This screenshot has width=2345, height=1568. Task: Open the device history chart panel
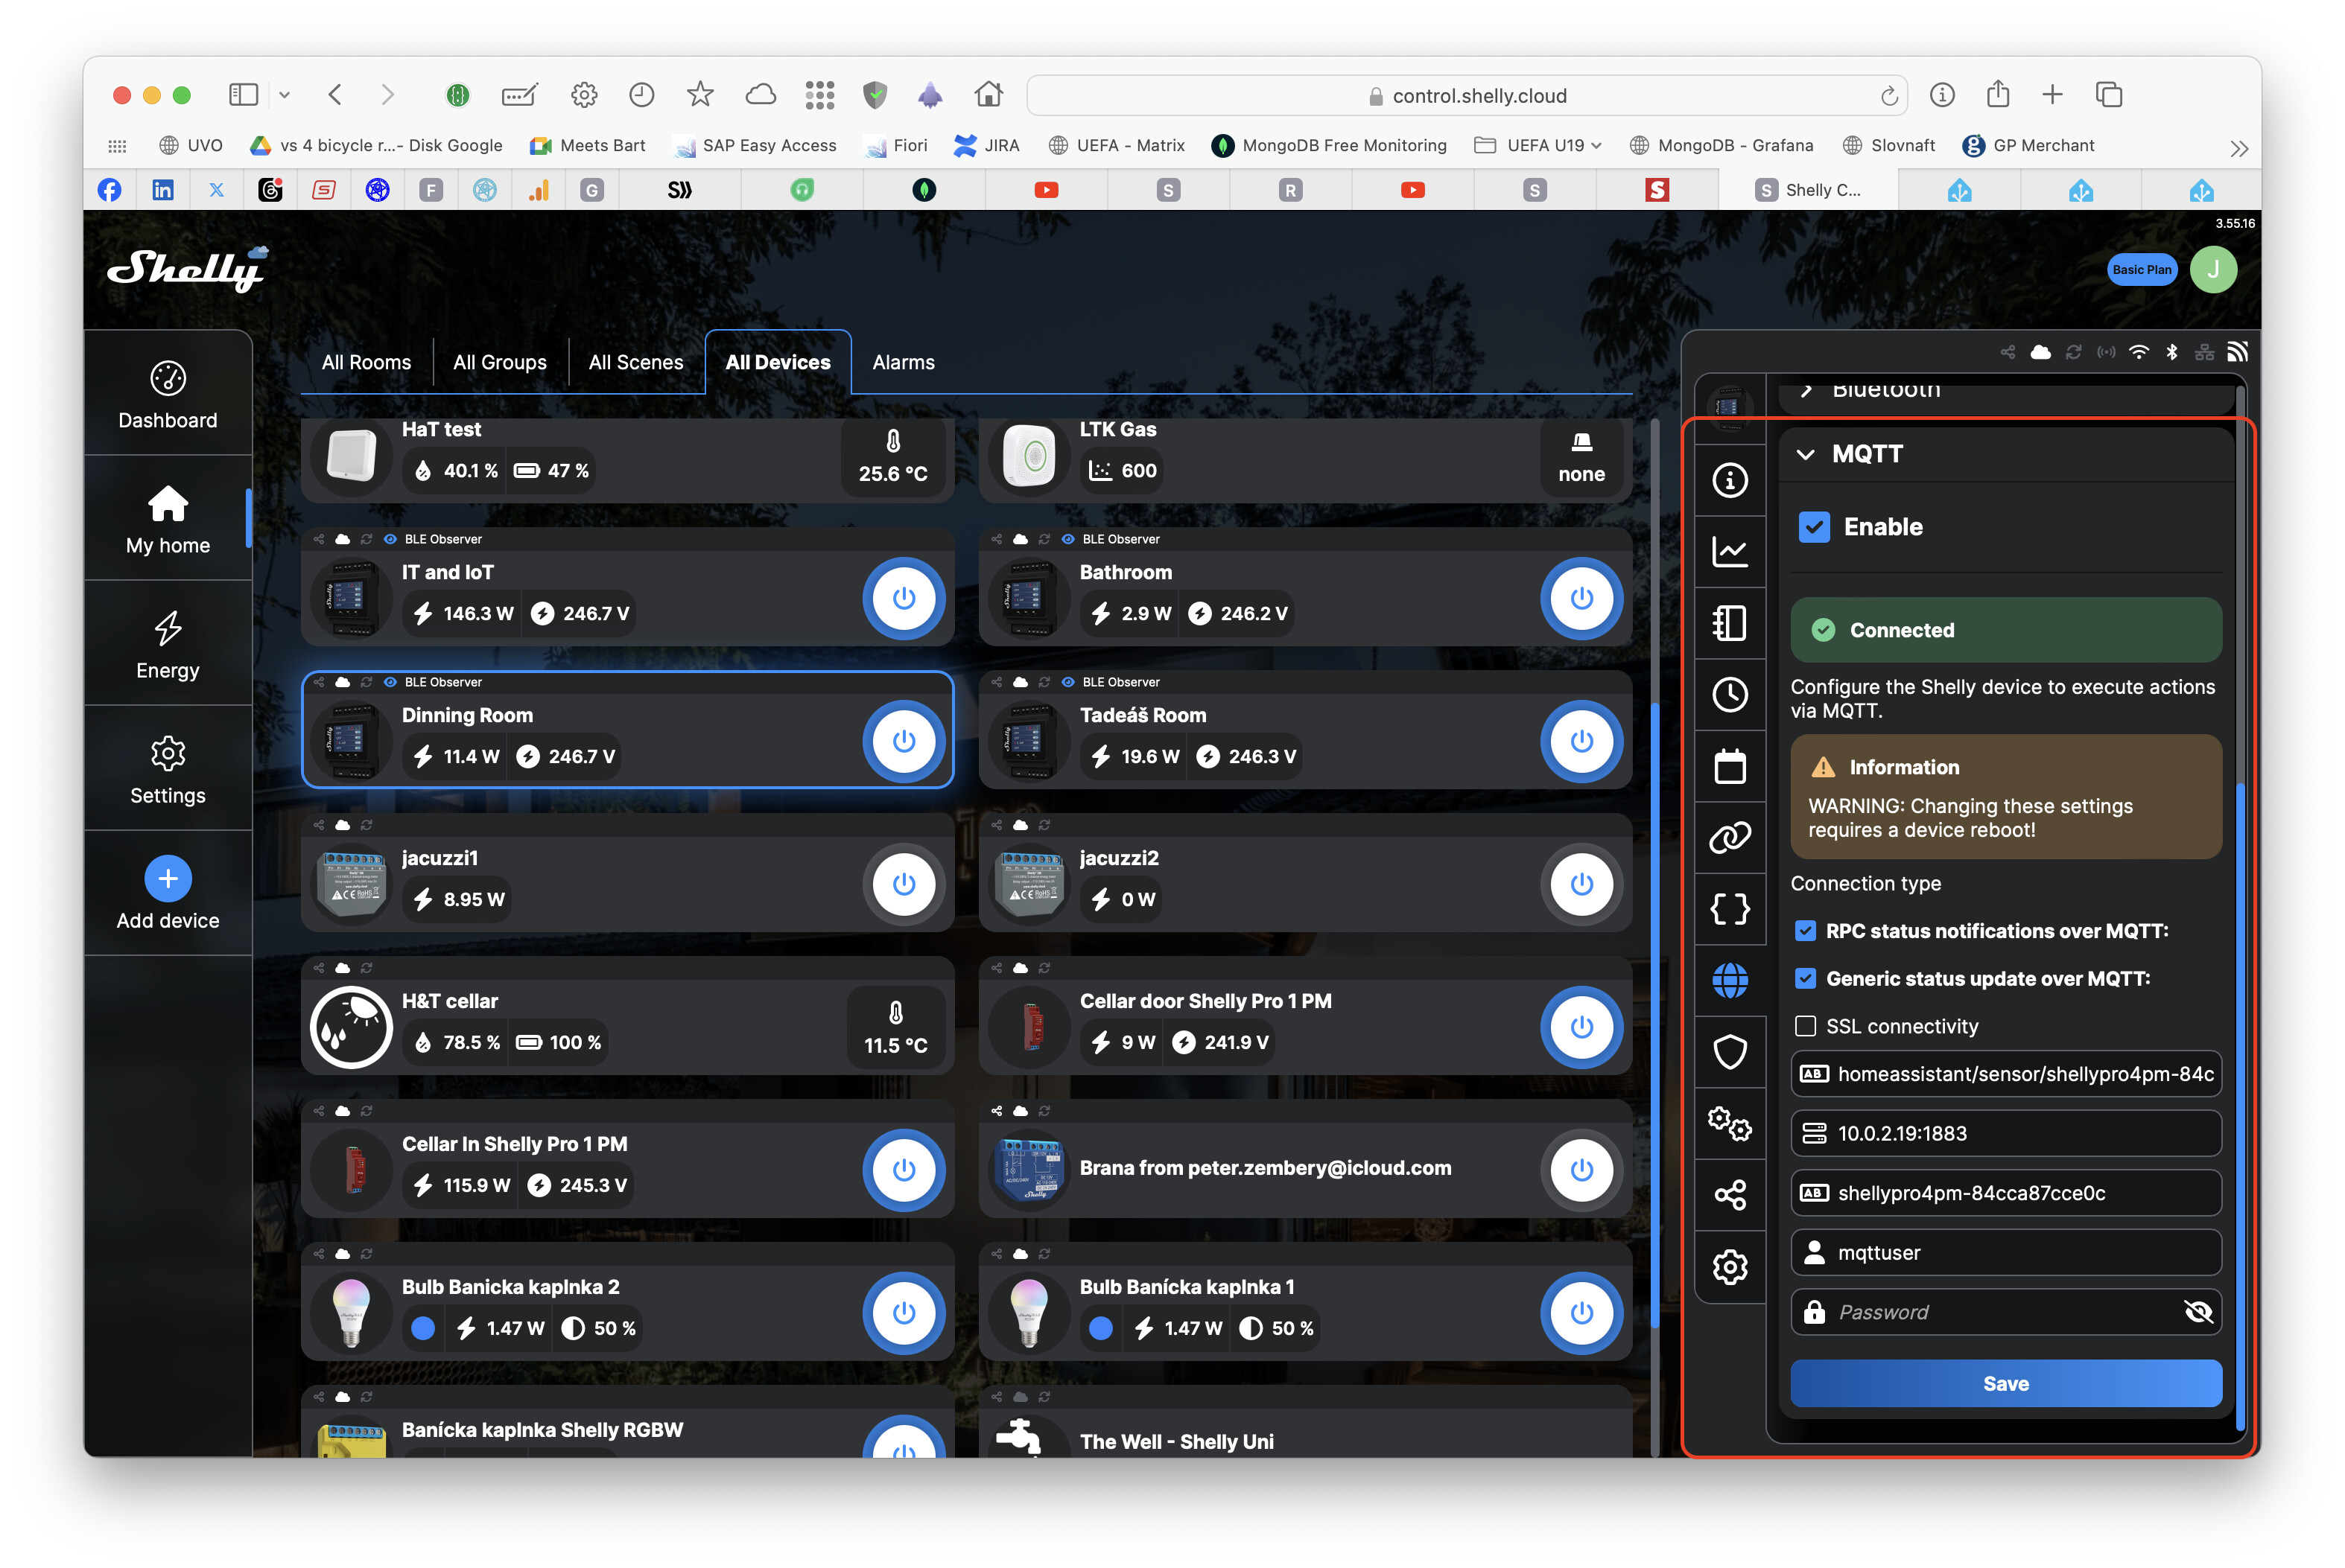click(x=1730, y=551)
